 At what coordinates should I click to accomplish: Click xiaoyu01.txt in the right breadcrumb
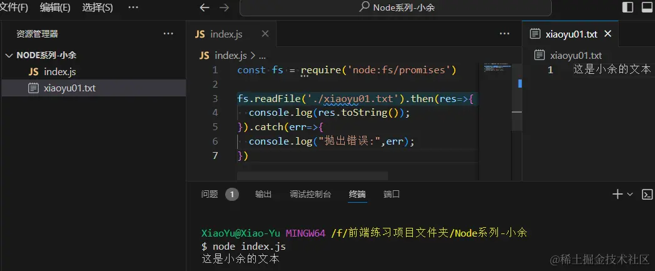(576, 56)
